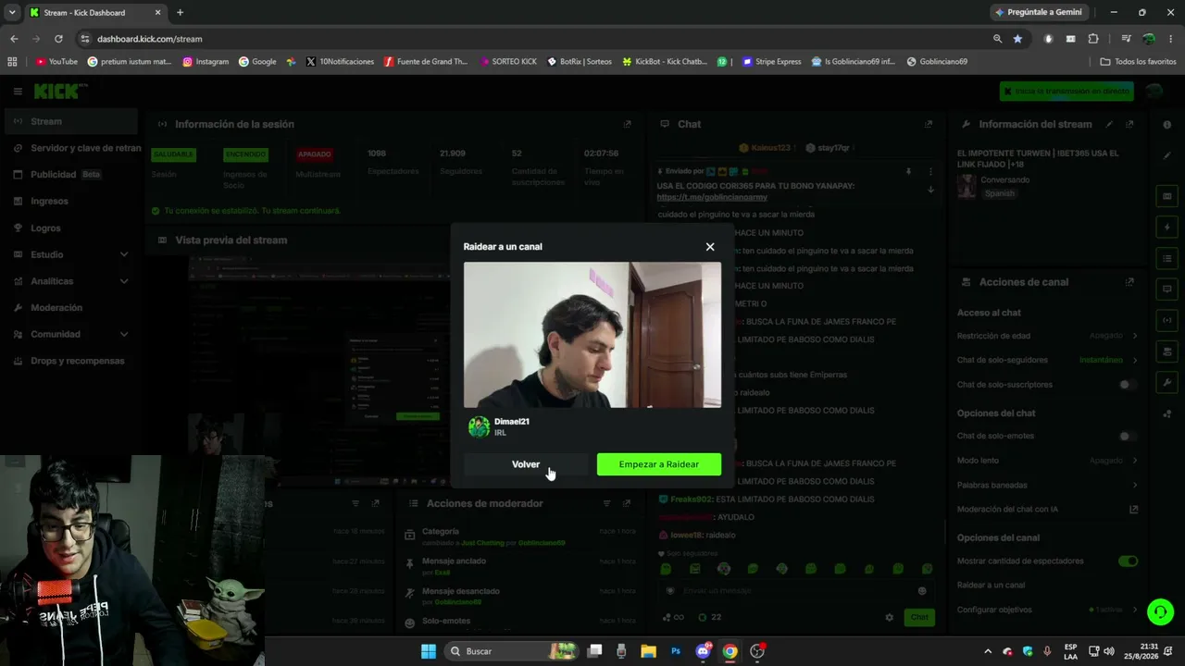
Task: Click the pin icon on the pinned message
Action: pyautogui.click(x=908, y=171)
